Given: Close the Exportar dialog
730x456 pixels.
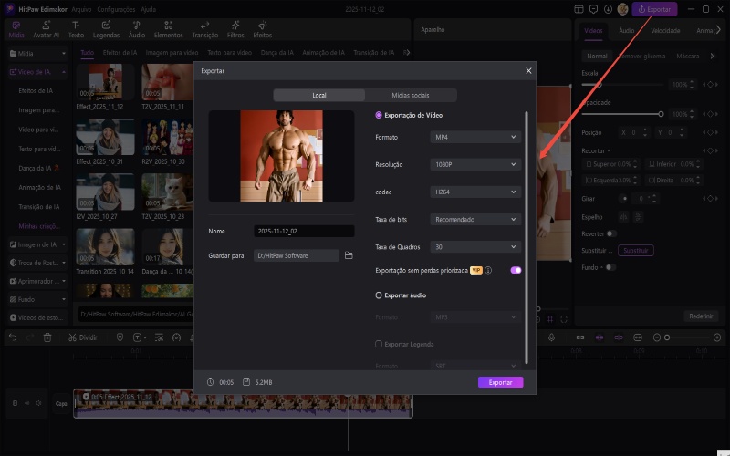Looking at the screenshot, I should click(x=528, y=70).
